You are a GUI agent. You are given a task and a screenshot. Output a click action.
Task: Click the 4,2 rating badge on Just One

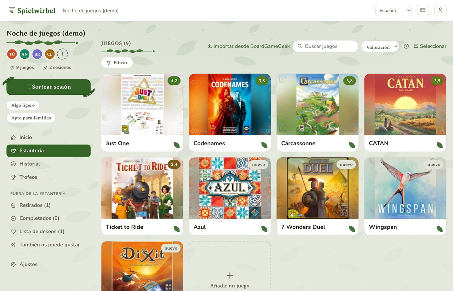(174, 81)
